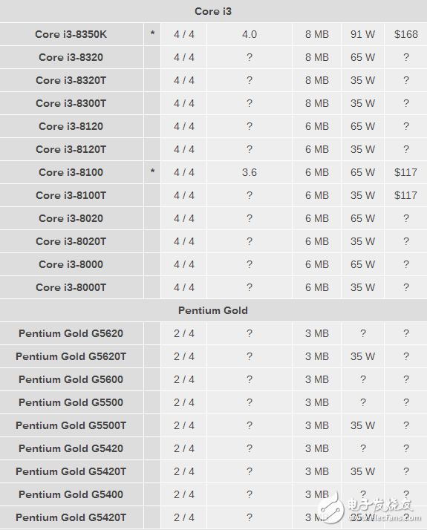Screen dimensions: 427x530
Task: Click the Pentium Gold G5400 name
Action: [71, 494]
